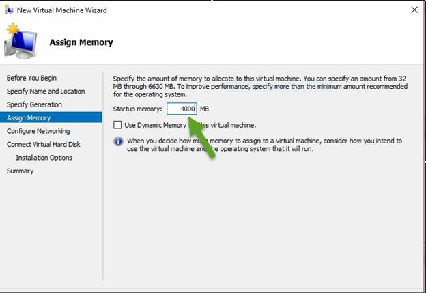Jump to the Configure Networking step
This screenshot has height=293, width=426.
(38, 131)
